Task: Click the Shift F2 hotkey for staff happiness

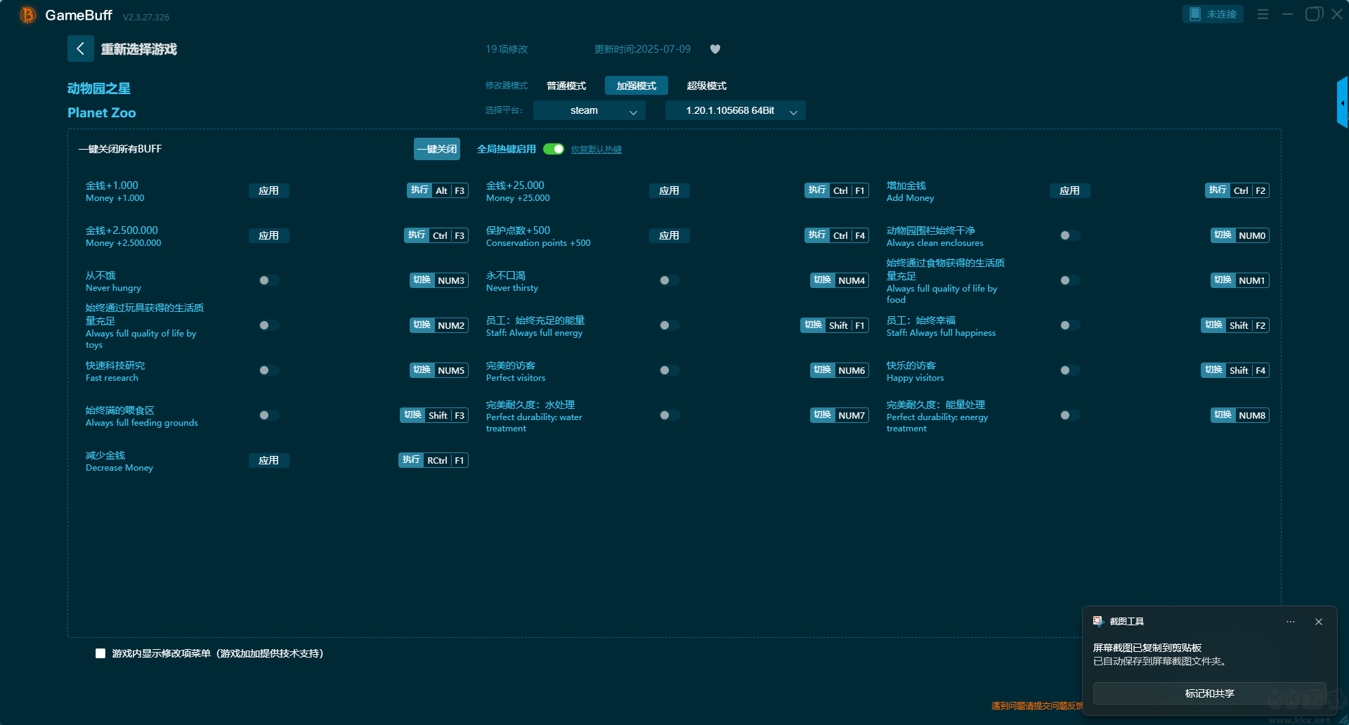Action: (1234, 325)
